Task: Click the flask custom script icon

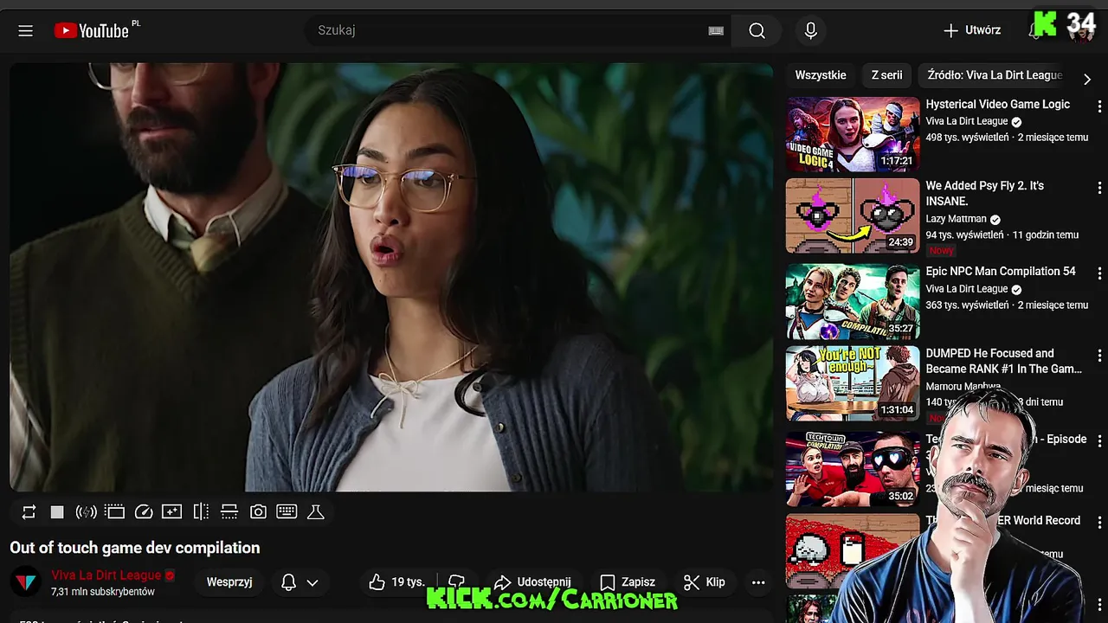Action: coord(316,512)
